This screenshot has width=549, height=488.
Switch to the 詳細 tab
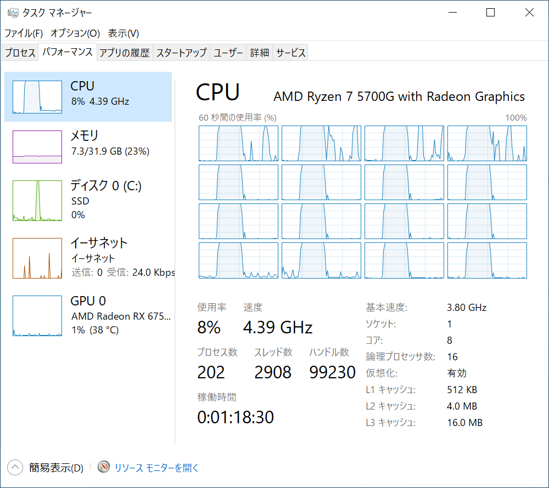click(260, 53)
